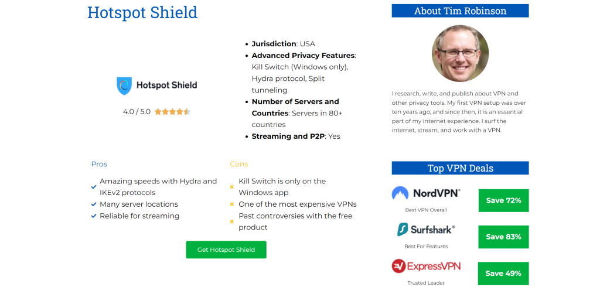This screenshot has width=600, height=287.
Task: Click the checkmark beside Reliable for streaming
Action: [x=94, y=216]
